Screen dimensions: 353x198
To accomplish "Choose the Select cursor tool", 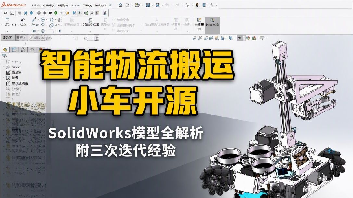I will 187,5.
